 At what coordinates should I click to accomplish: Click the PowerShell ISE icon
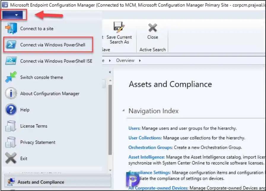pos(11,61)
